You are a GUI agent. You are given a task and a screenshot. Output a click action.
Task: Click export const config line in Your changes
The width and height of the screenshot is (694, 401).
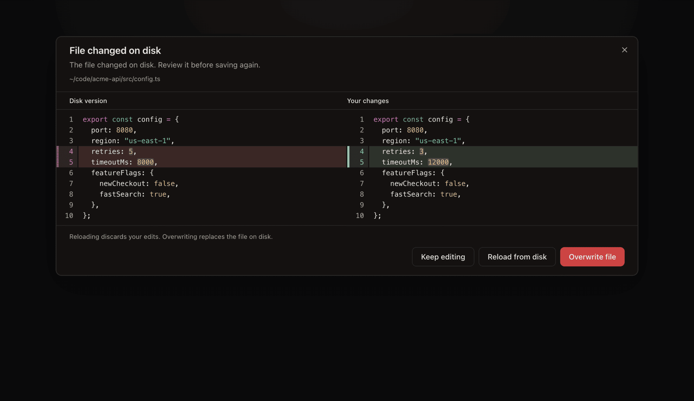(x=421, y=119)
